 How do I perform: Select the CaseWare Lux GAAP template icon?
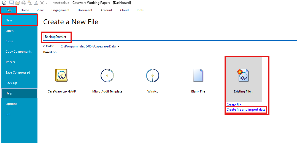(x=61, y=75)
